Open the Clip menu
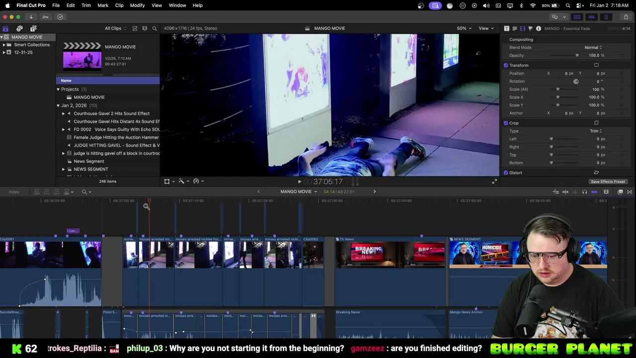 click(x=119, y=5)
